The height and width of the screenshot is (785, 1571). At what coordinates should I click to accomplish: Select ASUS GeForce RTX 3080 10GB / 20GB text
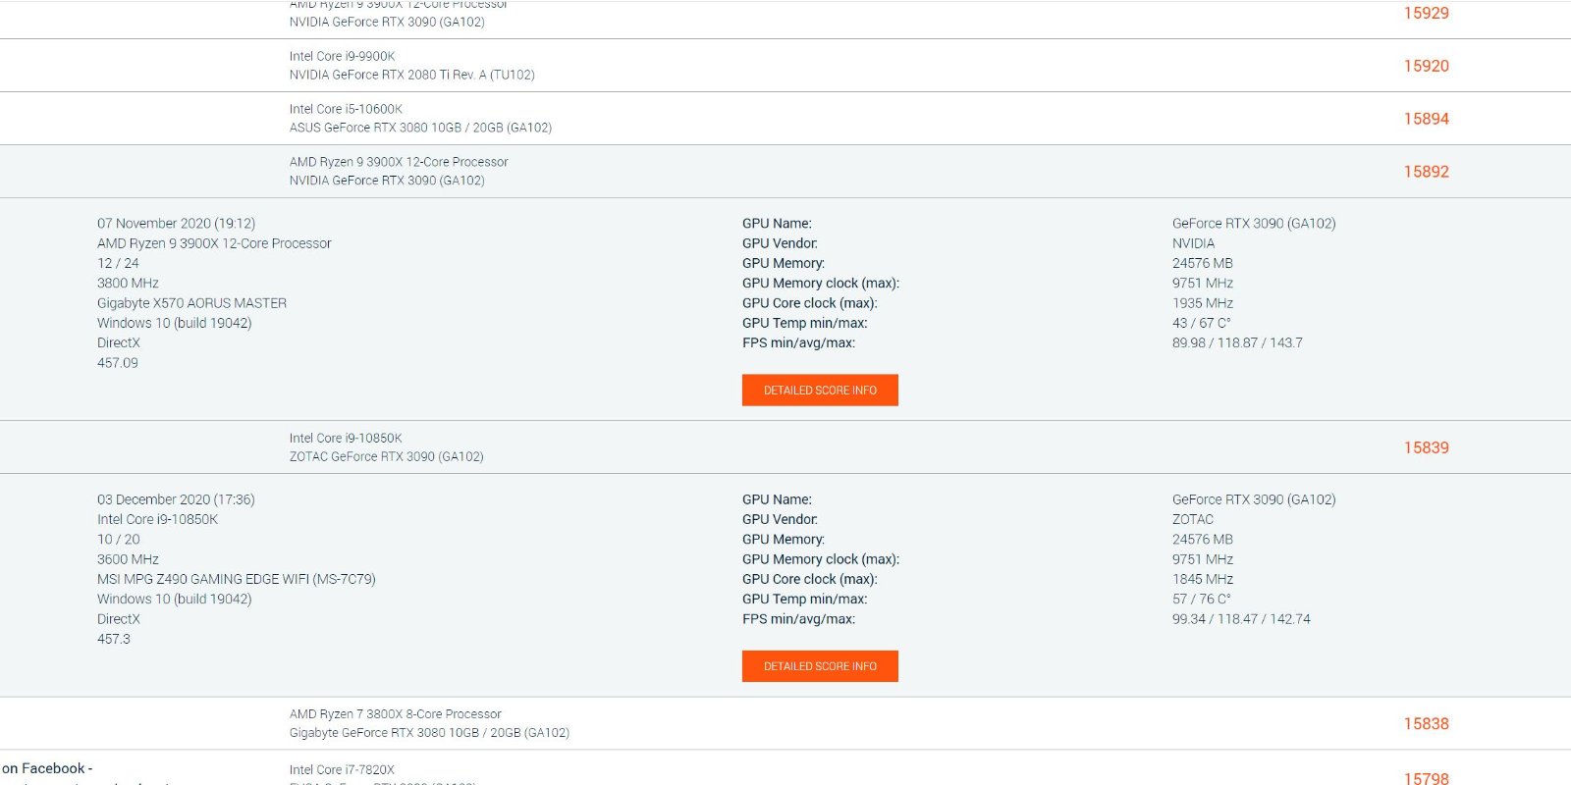(420, 128)
